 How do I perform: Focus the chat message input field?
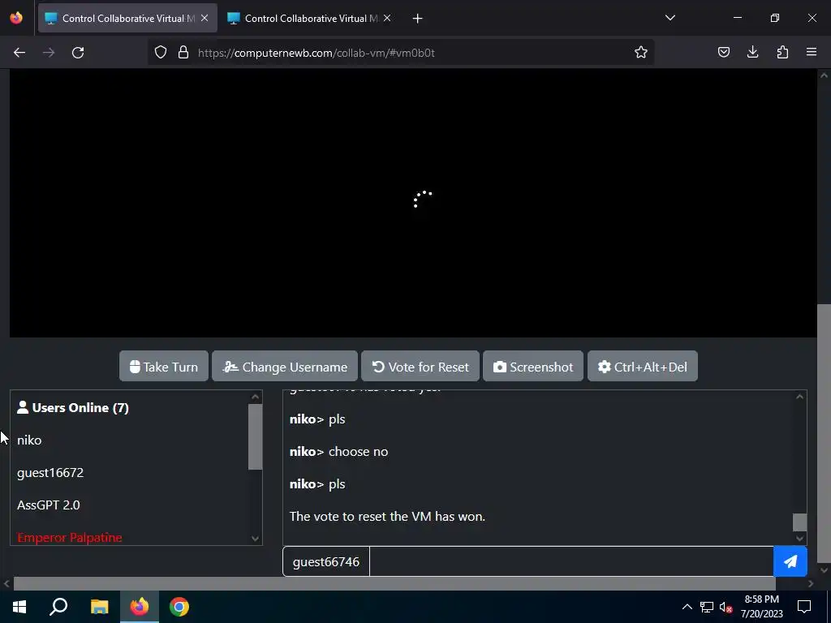(571, 561)
